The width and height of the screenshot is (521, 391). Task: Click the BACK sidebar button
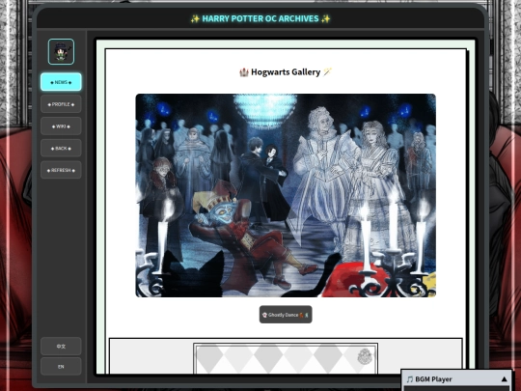pyautogui.click(x=61, y=149)
